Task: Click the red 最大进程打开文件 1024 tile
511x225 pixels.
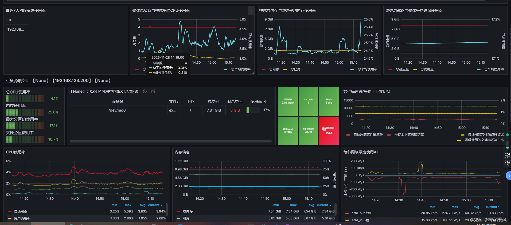Action: (329, 131)
